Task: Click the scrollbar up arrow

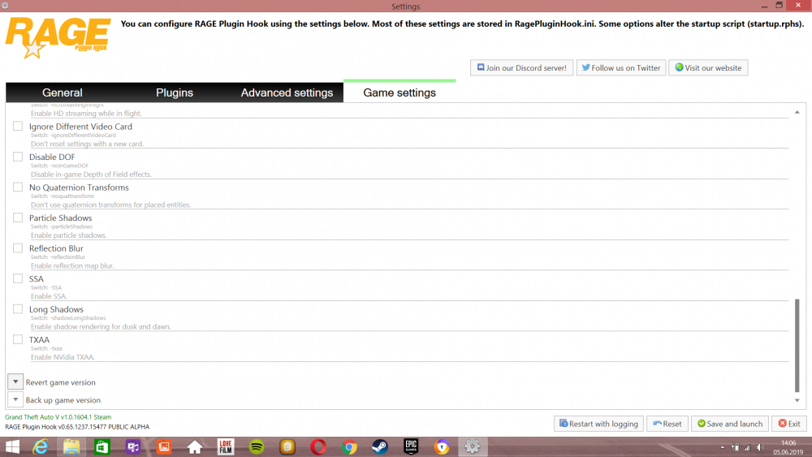Action: pyautogui.click(x=797, y=112)
